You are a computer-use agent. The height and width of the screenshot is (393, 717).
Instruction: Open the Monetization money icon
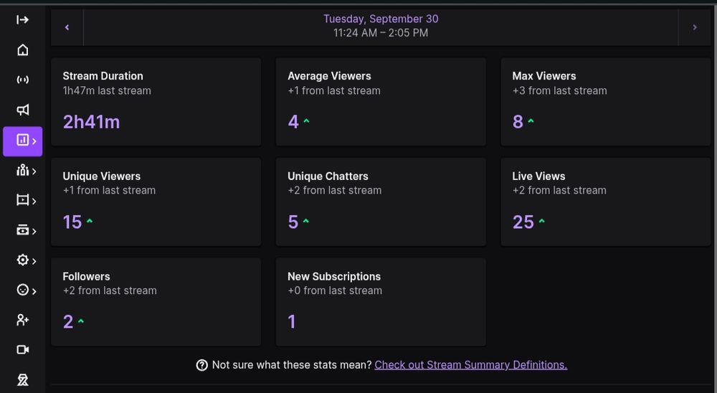point(22,230)
